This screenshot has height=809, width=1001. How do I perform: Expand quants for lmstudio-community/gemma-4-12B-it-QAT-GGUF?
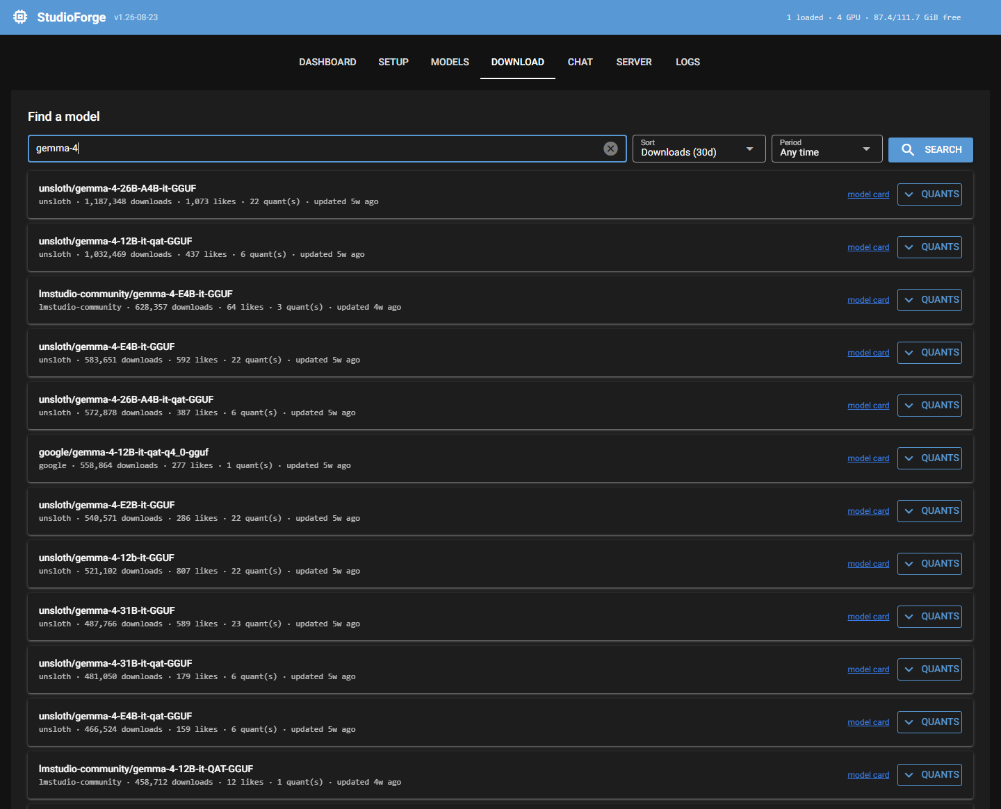(929, 775)
